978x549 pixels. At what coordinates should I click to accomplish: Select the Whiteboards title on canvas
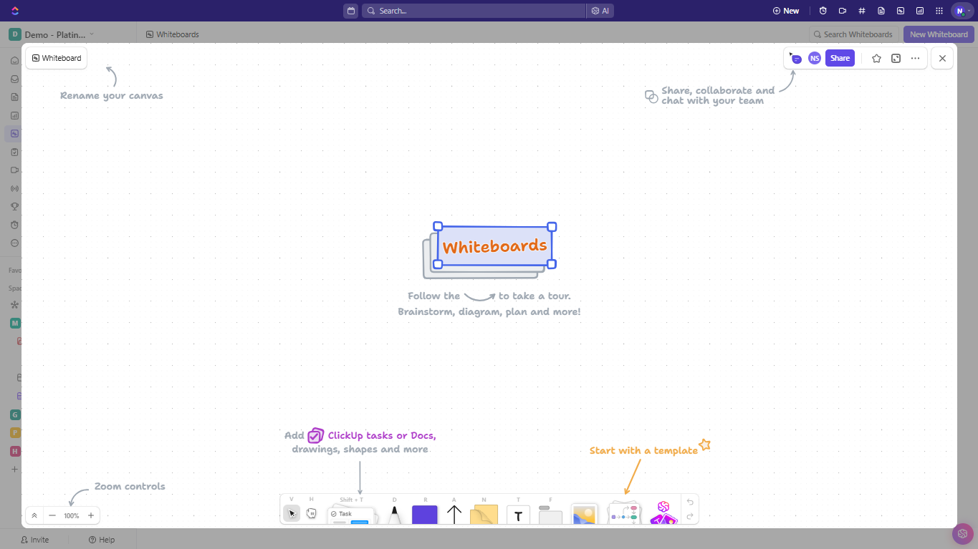pyautogui.click(x=494, y=246)
